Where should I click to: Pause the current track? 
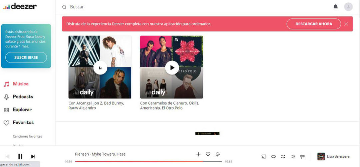[x=20, y=156]
